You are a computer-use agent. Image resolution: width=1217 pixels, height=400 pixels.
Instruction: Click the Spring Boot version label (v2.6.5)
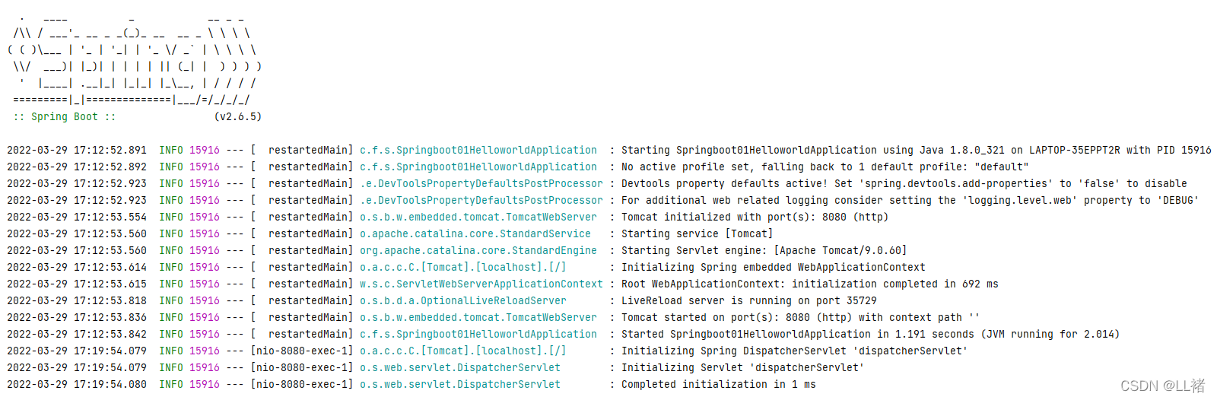[x=238, y=117]
